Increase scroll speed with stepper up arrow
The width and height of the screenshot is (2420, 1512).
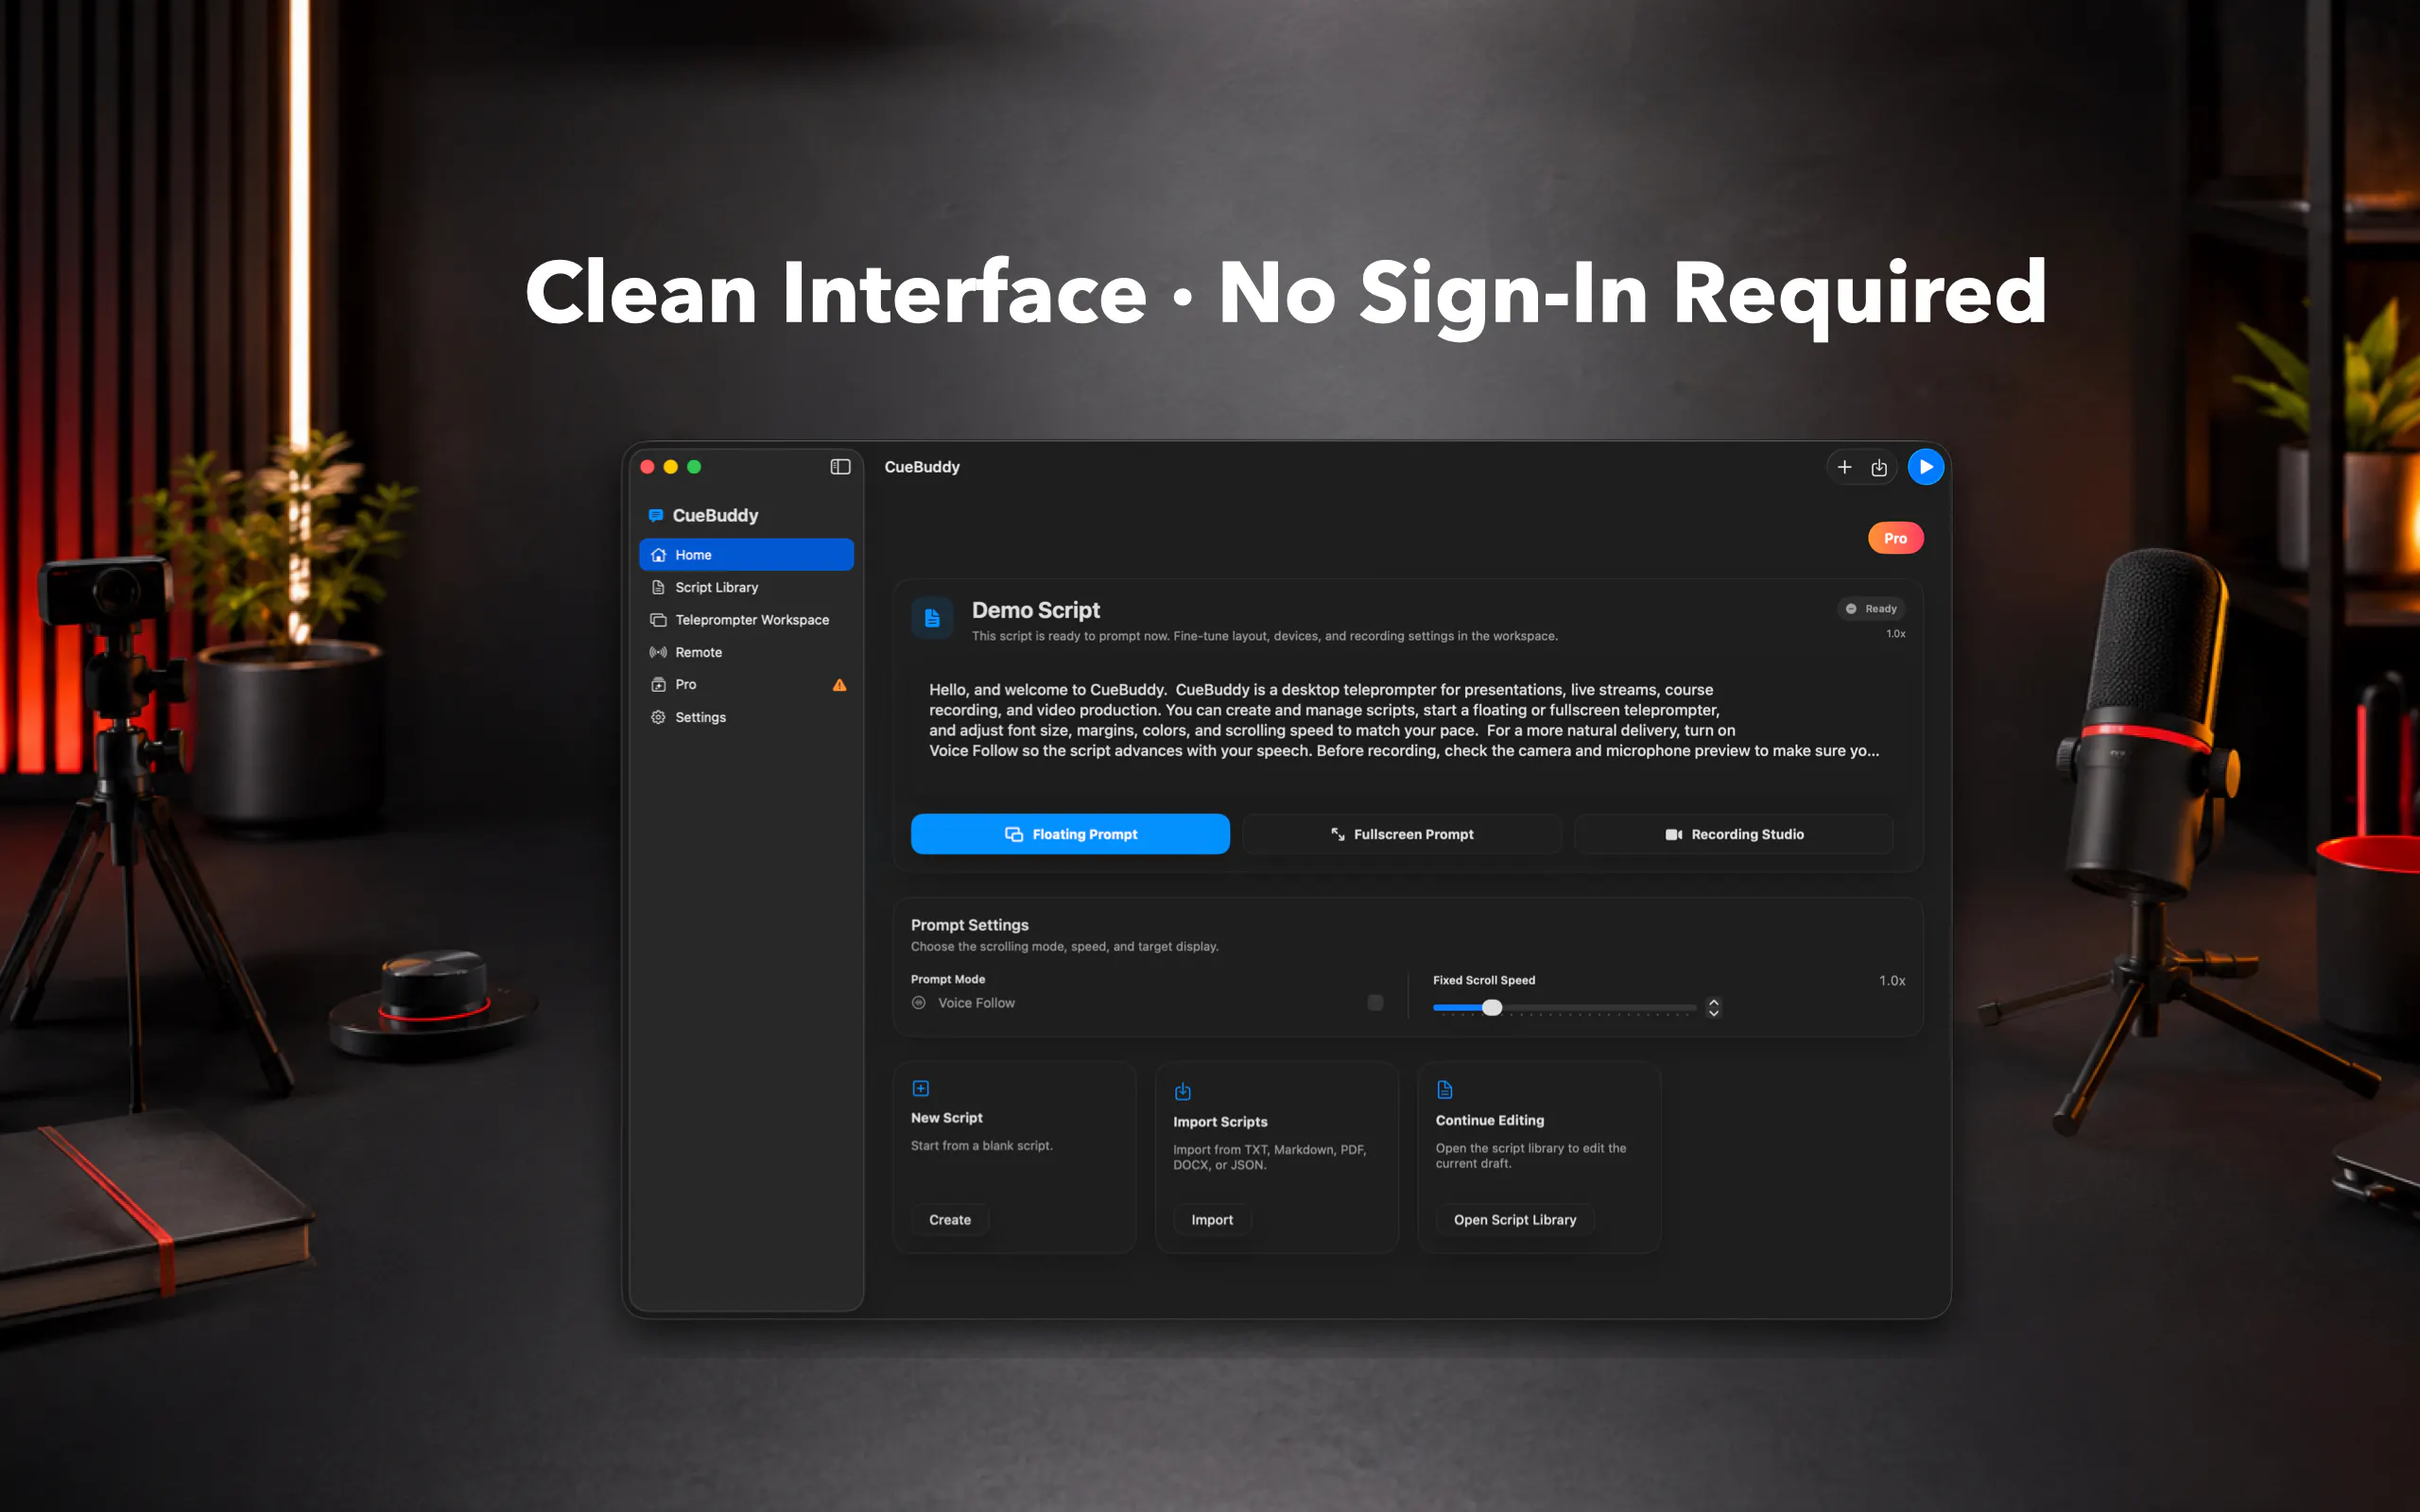(x=1714, y=1002)
